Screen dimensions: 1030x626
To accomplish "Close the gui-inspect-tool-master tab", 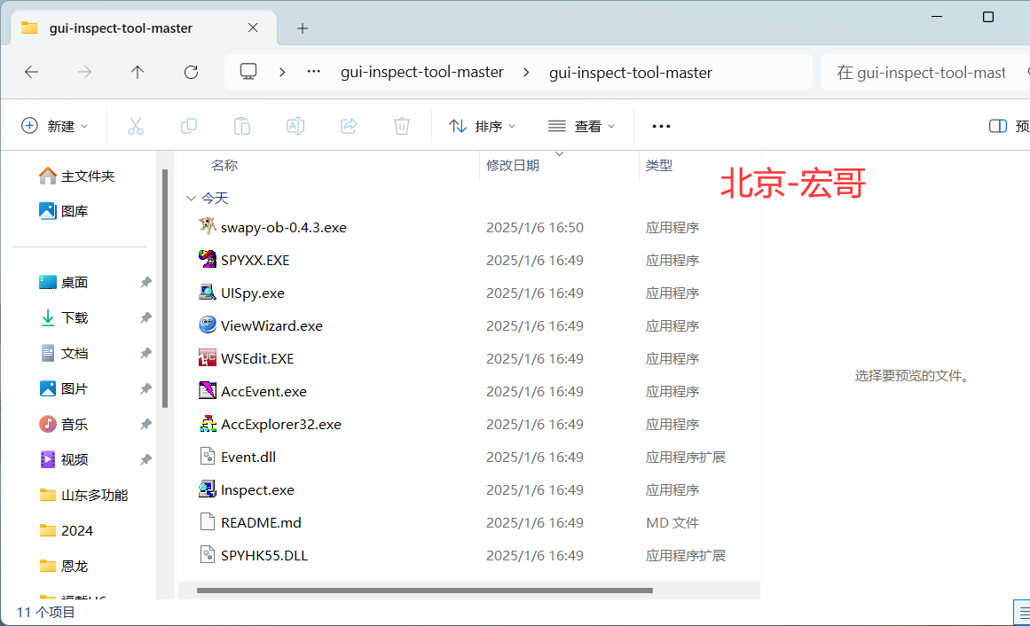I will [253, 27].
